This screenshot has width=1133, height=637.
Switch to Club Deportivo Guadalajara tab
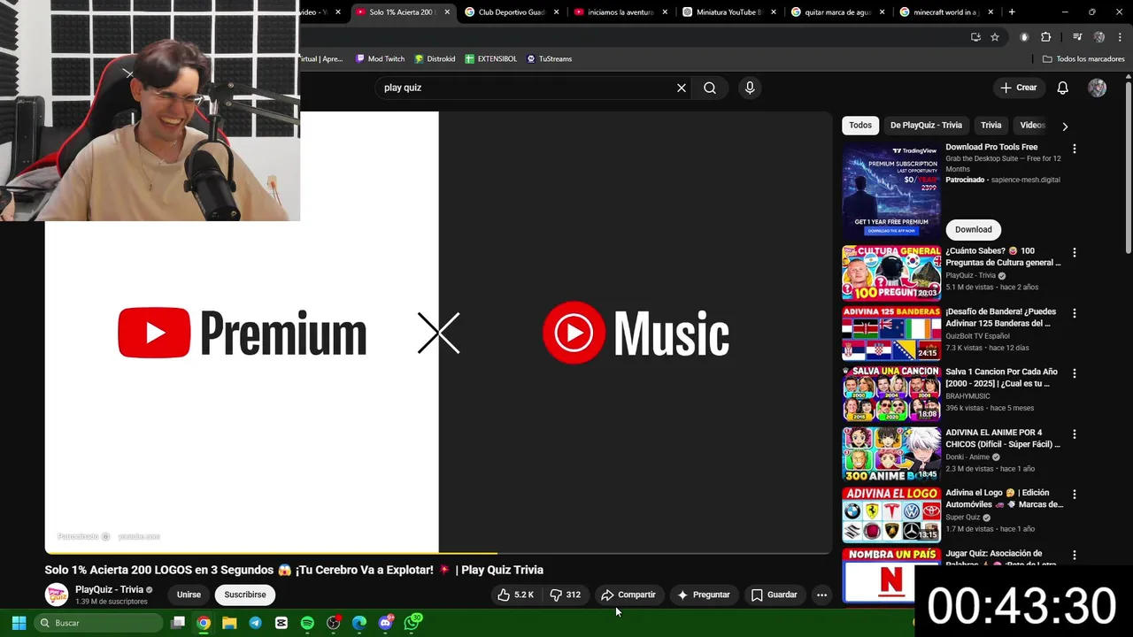pos(511,12)
